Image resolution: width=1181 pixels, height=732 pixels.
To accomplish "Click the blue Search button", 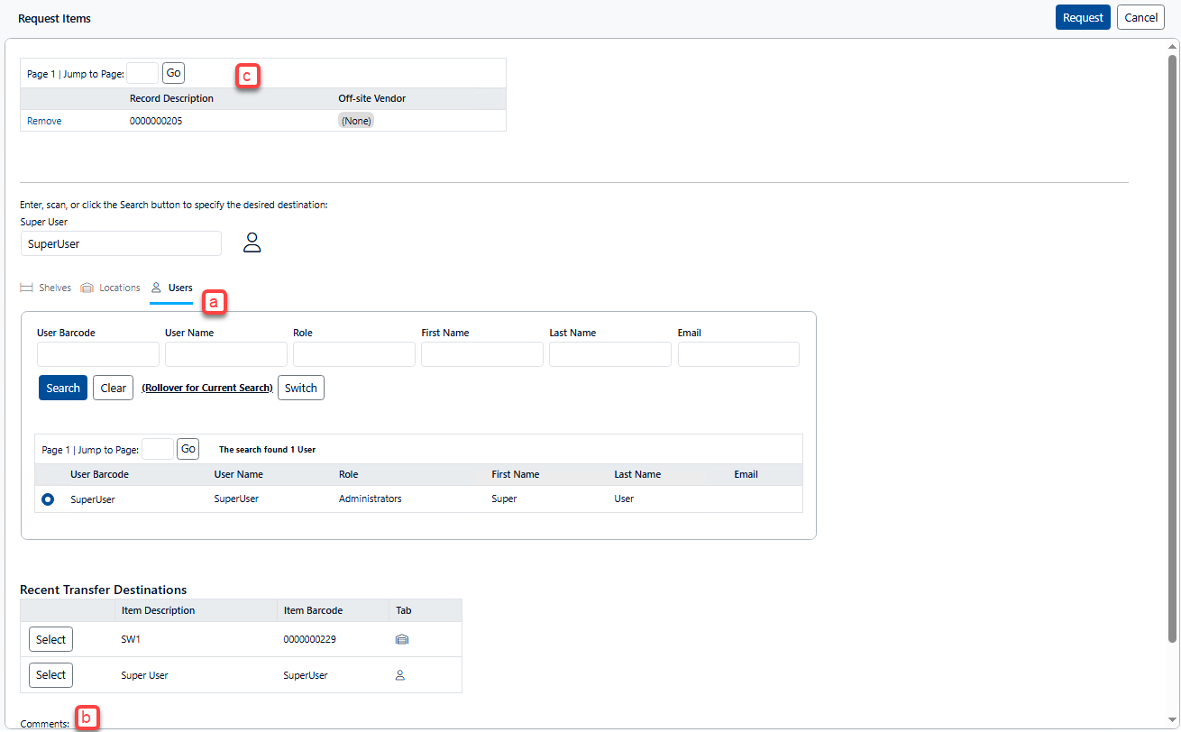I will [x=63, y=388].
